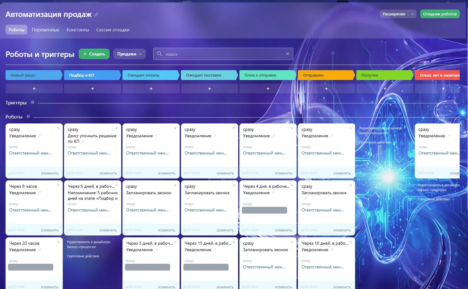This screenshot has width=468, height=289.
Task: Edit name pencil on Дело: уточнить решение
Action: click(x=83, y=141)
